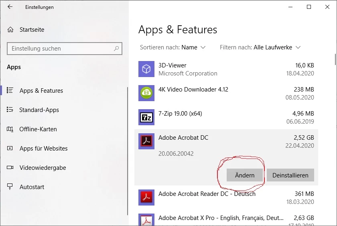
Task: Go back with the arrow icon
Action: tap(10, 7)
